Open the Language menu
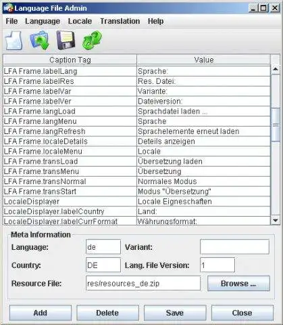 coord(43,21)
